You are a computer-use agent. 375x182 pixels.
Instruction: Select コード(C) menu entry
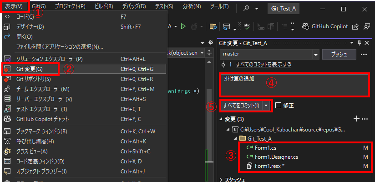[84, 17]
